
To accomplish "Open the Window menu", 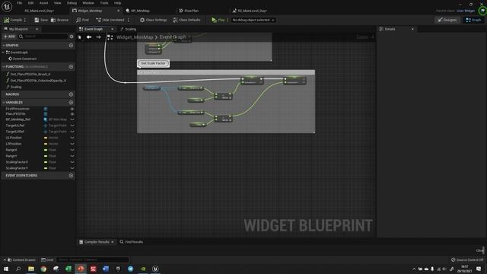I will pyautogui.click(x=88, y=3).
